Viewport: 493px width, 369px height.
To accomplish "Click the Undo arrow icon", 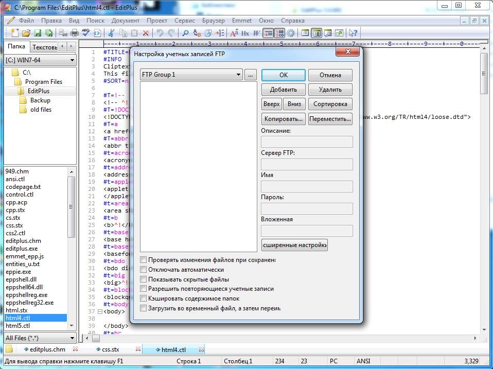I will pyautogui.click(x=160, y=33).
